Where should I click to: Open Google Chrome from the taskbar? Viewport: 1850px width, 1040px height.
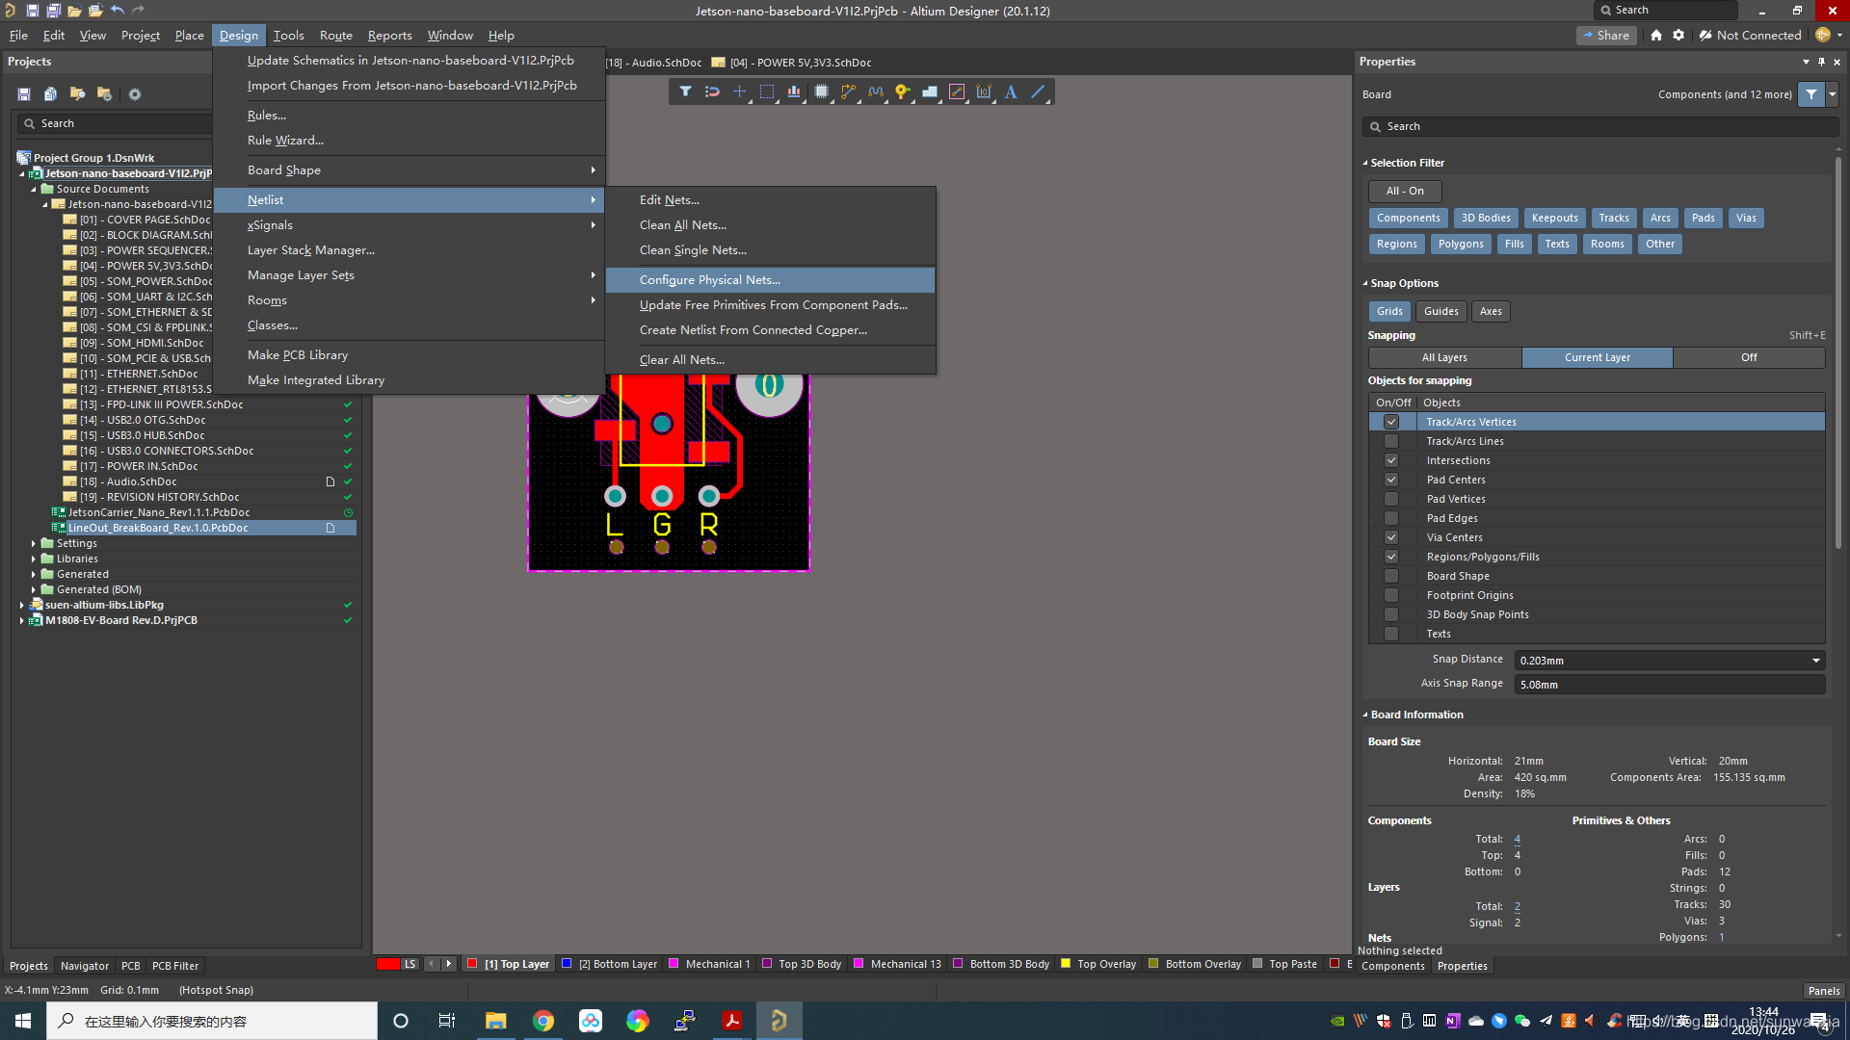coord(543,1021)
